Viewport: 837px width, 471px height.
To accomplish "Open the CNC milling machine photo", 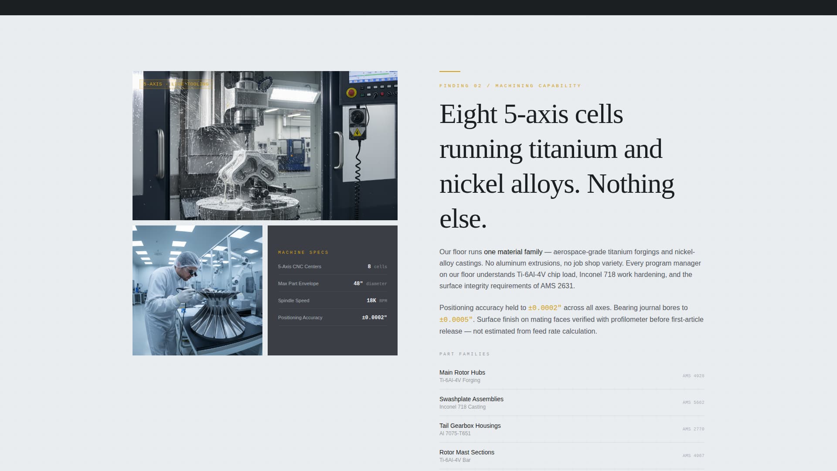I will tap(265, 145).
